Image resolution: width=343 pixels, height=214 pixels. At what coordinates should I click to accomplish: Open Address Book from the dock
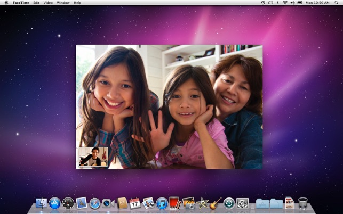click(x=122, y=203)
